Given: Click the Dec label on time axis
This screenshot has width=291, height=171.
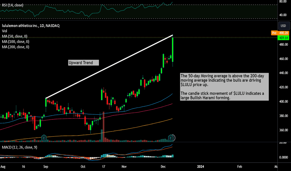Looking at the screenshot, I should [x=163, y=167].
